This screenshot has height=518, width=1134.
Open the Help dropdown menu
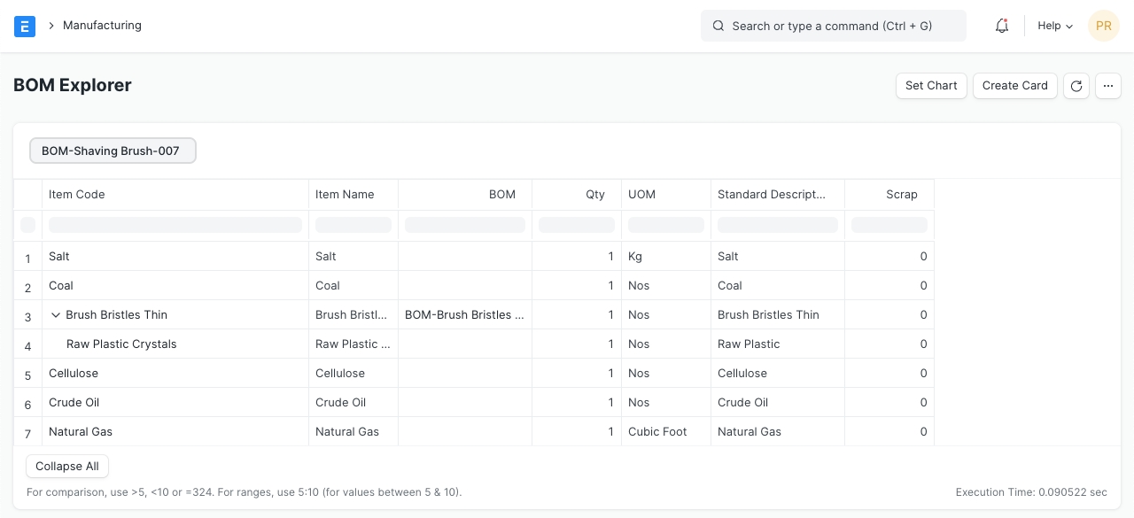pos(1055,26)
